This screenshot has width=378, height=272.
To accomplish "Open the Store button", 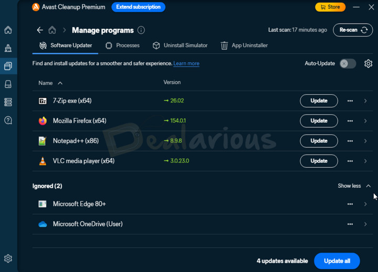I will click(x=330, y=7).
